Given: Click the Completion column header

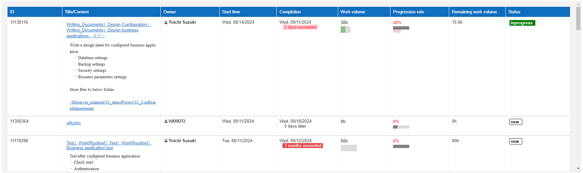Looking at the screenshot, I should coord(307,12).
